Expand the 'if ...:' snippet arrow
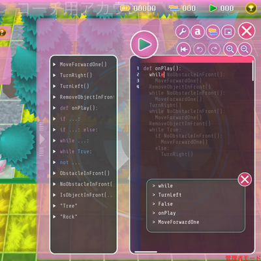Viewport: 261px width, 261px height. (x=54, y=119)
